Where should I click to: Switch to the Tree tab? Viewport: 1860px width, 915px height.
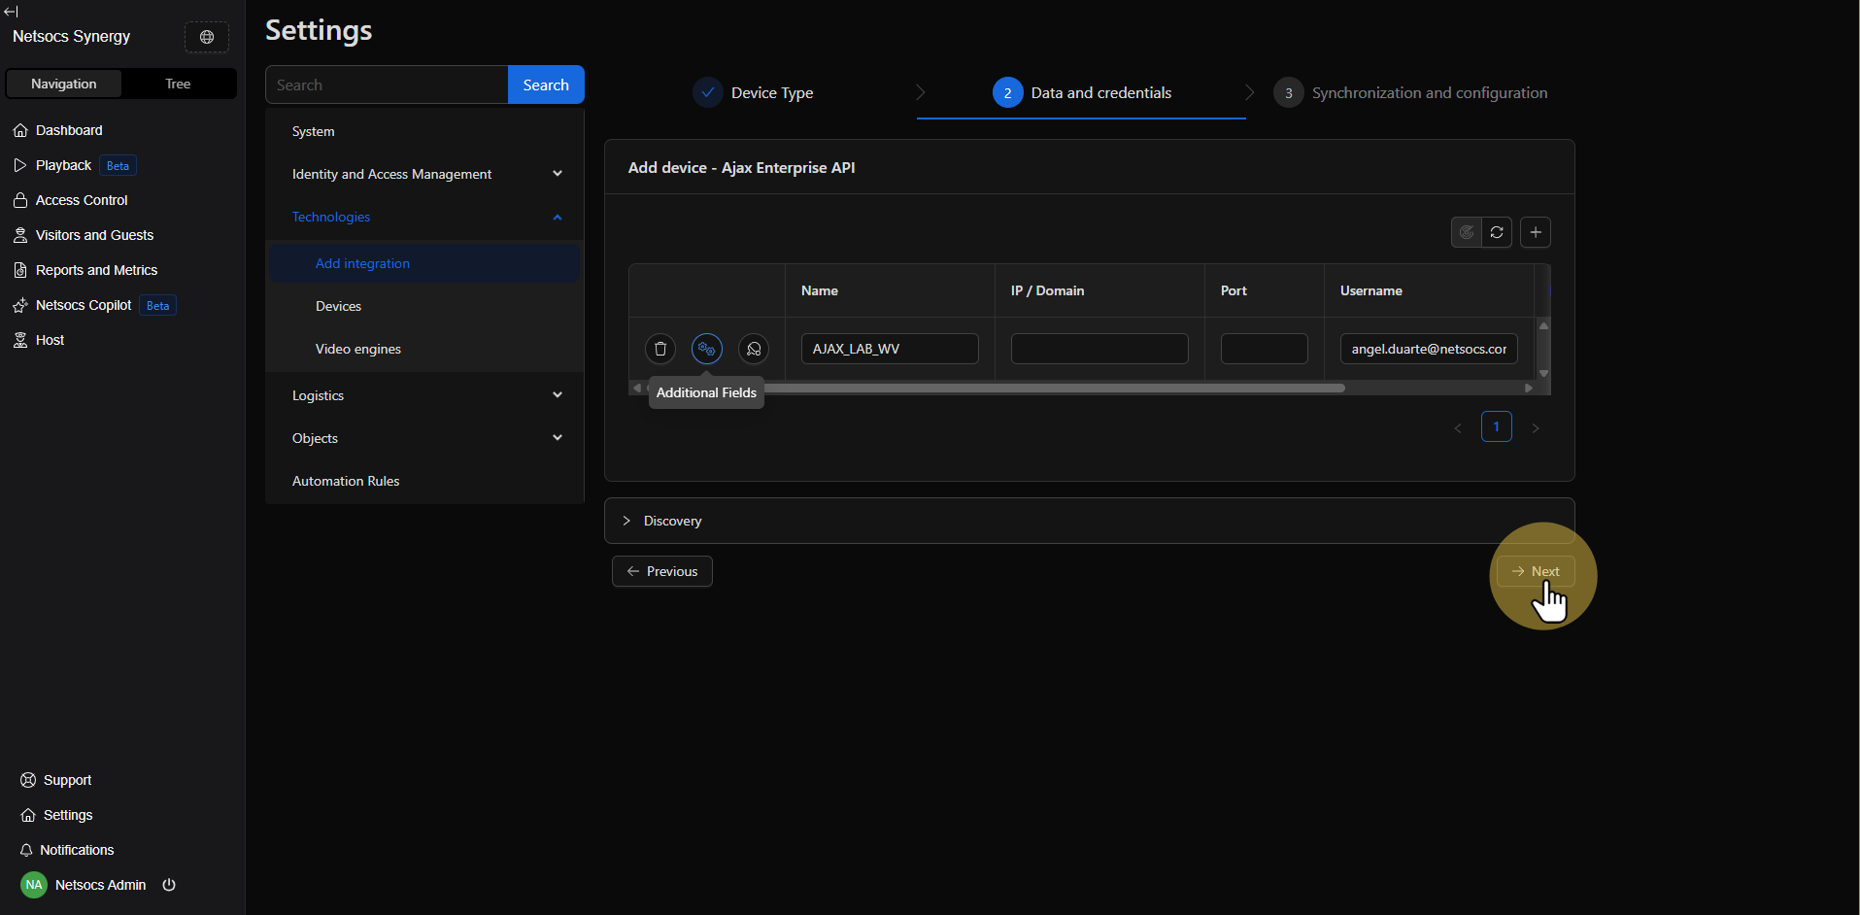[178, 84]
